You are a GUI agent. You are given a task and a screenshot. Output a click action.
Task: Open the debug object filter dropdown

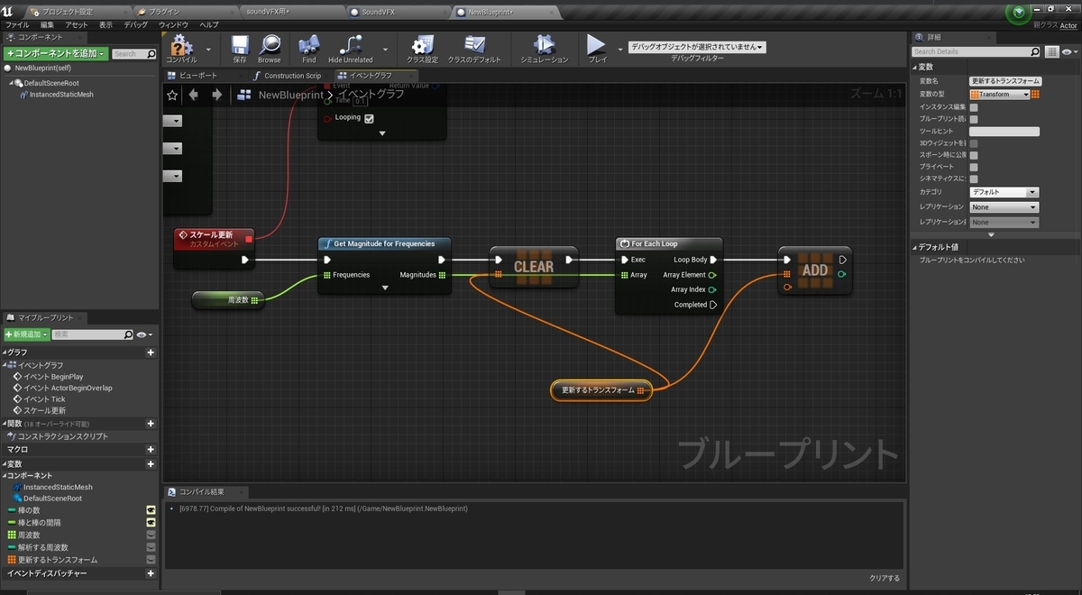coord(697,47)
